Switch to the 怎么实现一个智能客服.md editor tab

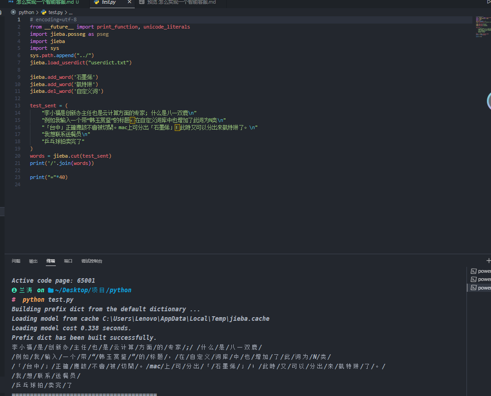click(44, 2)
